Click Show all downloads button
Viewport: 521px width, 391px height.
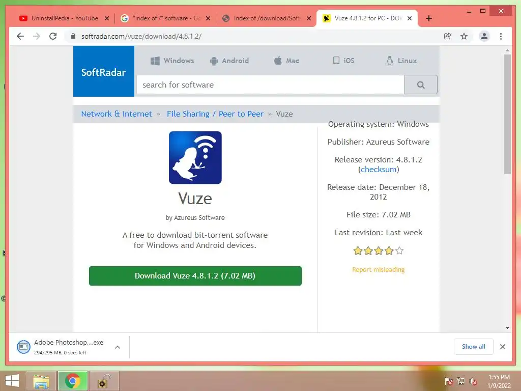[474, 347]
